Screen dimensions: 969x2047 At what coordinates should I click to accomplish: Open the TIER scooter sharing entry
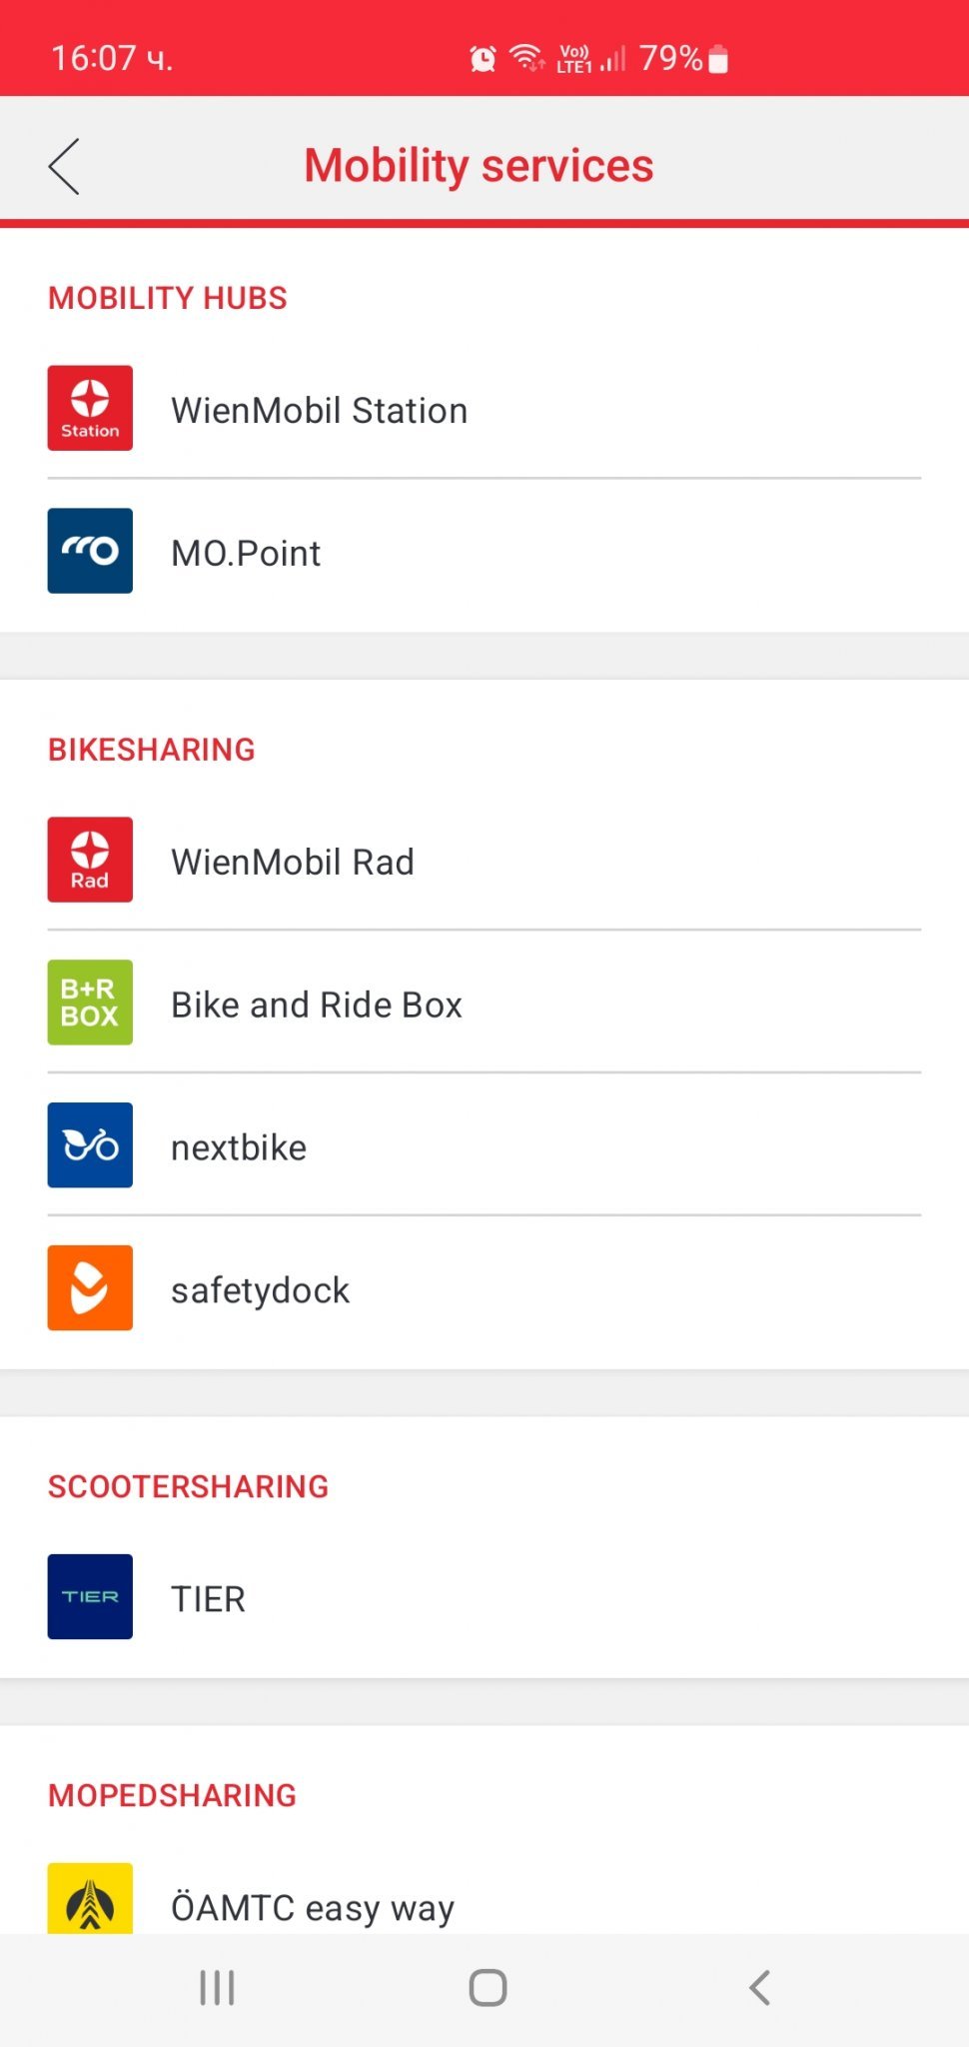point(209,1599)
